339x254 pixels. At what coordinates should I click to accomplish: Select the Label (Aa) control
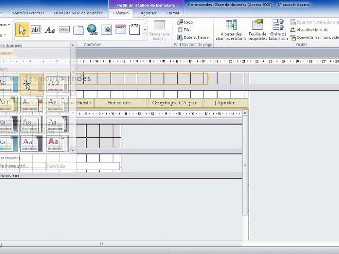coord(50,30)
